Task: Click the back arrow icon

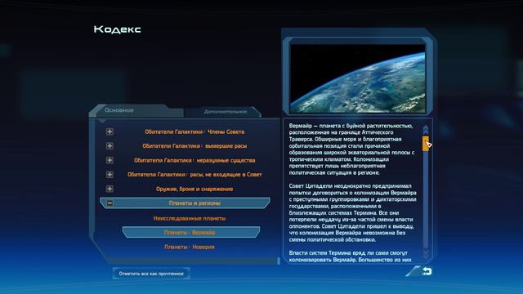Action: click(x=427, y=271)
